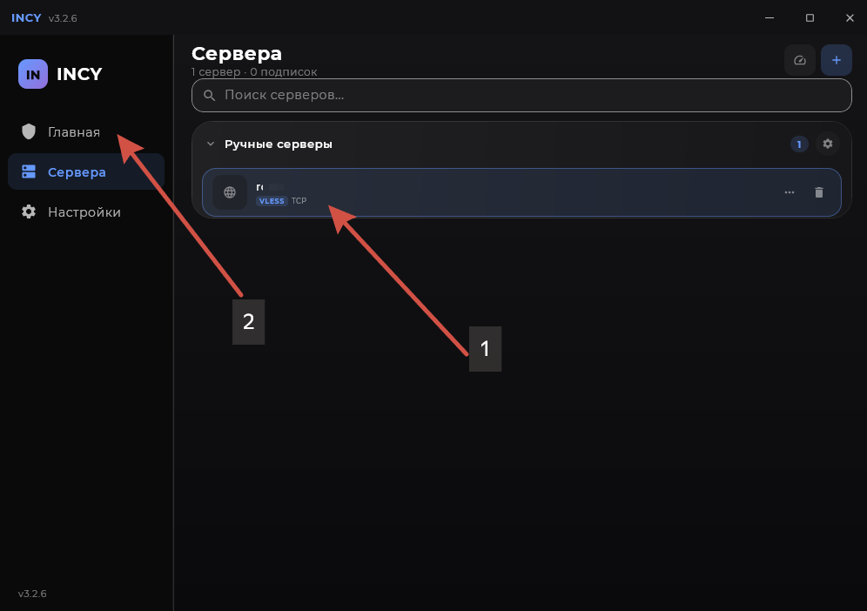Focus the Поиск серверов search field

pyautogui.click(x=521, y=95)
